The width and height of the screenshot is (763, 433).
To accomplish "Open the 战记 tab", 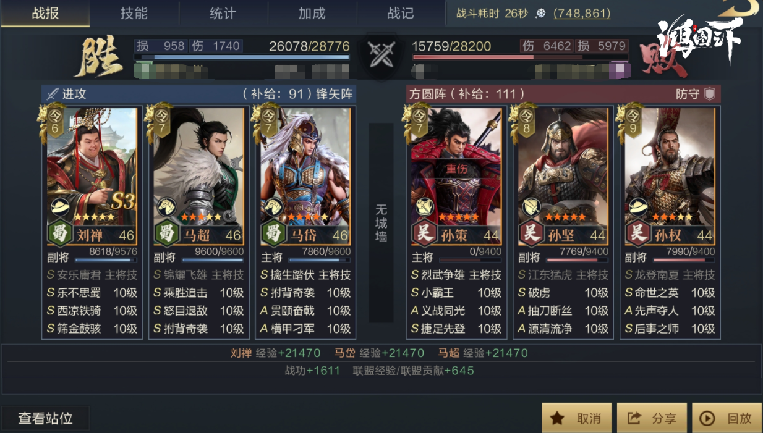I will pos(401,13).
